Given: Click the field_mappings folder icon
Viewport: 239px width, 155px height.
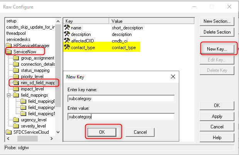Looking at the screenshot, I should pos(16,95).
